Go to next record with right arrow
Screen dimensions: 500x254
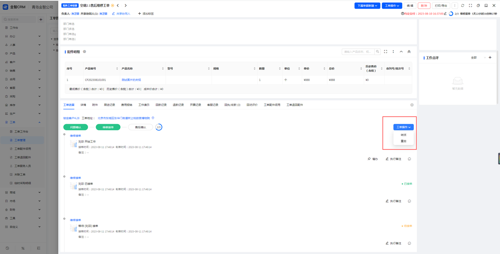tap(125, 5)
